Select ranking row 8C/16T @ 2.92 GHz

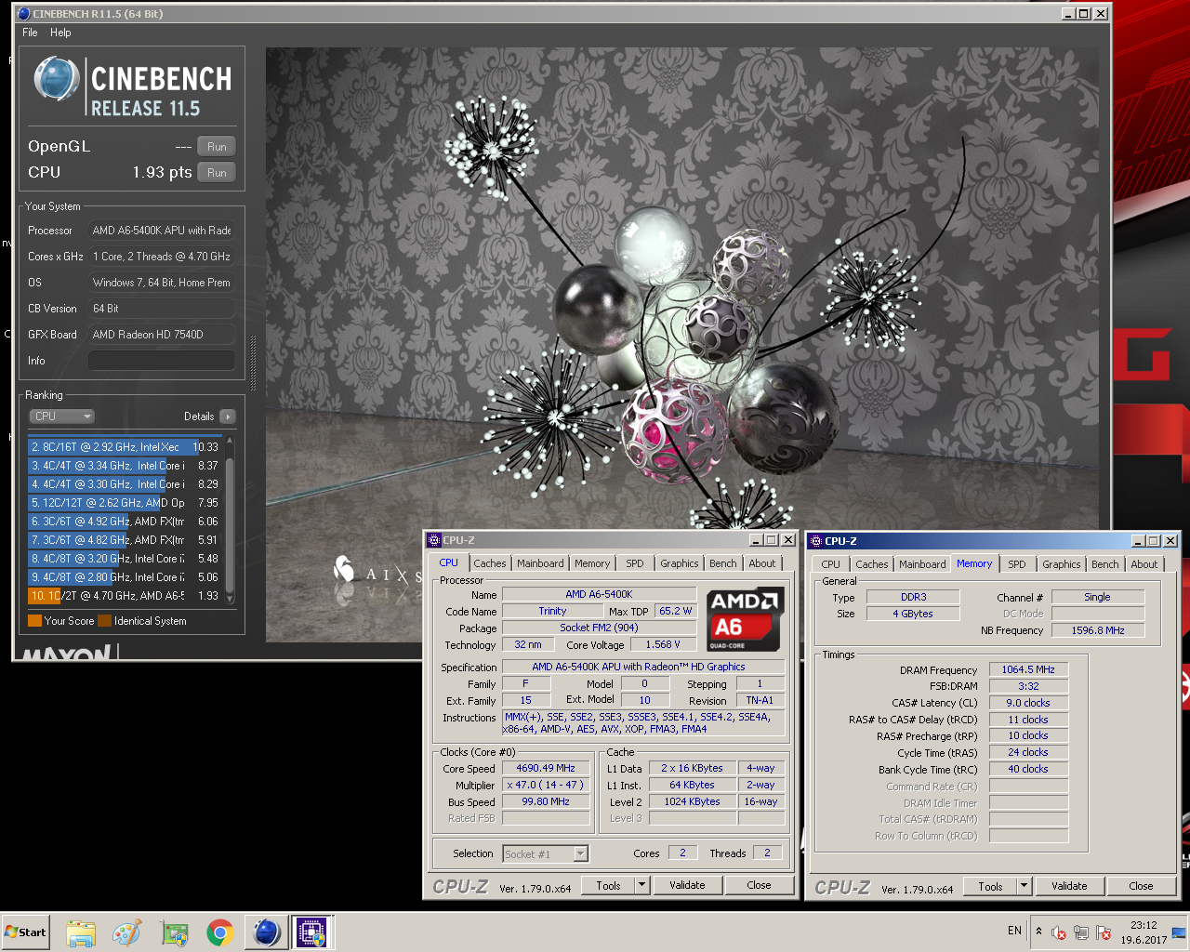pos(125,447)
